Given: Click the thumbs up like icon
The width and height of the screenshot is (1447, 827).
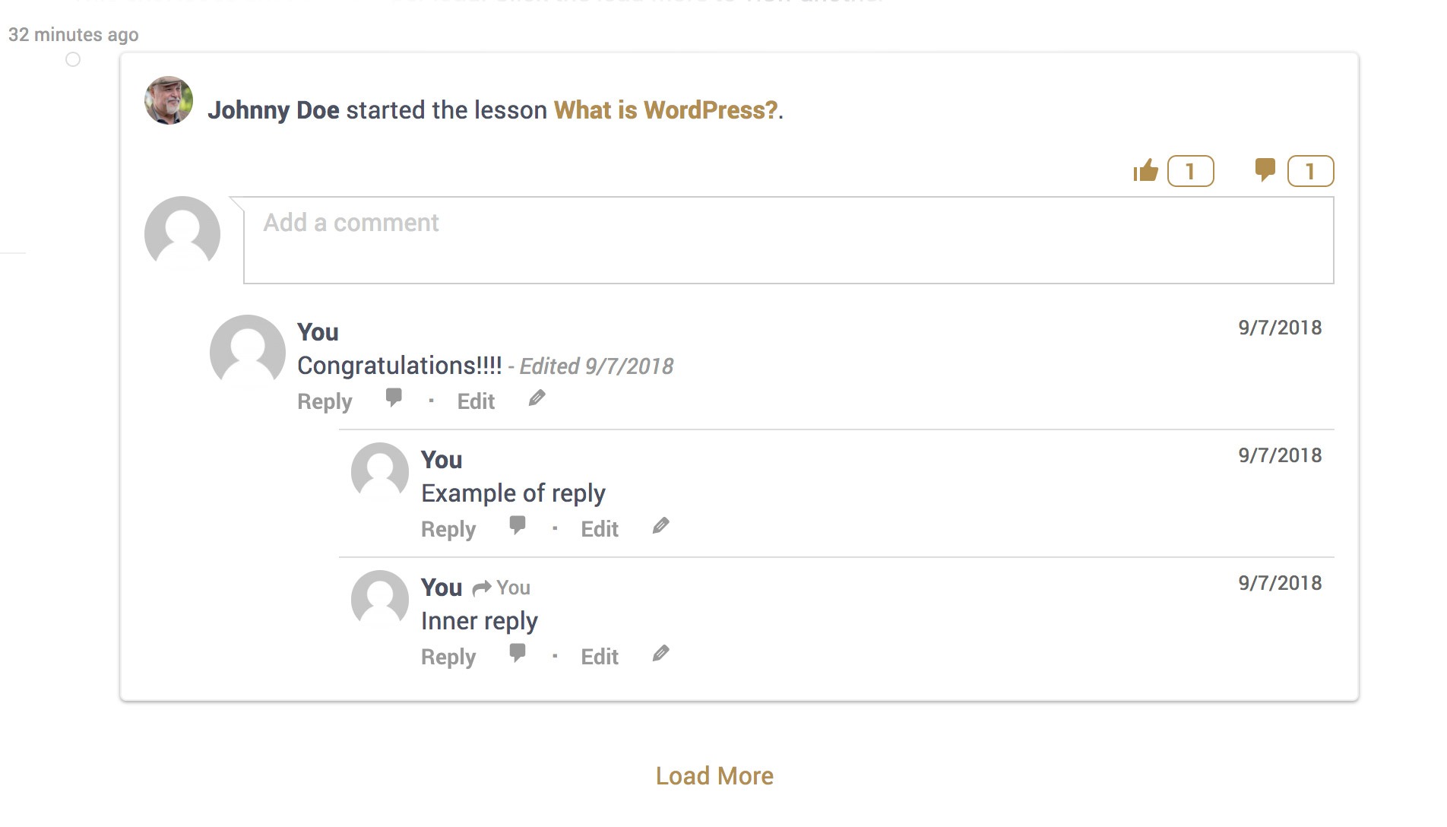Looking at the screenshot, I should (1145, 171).
